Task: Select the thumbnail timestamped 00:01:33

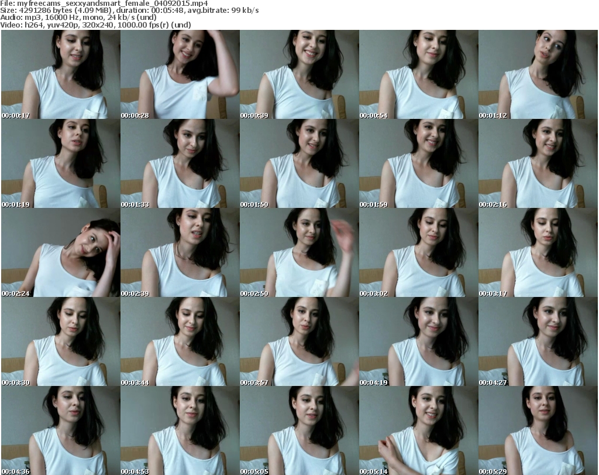Action: click(x=180, y=163)
